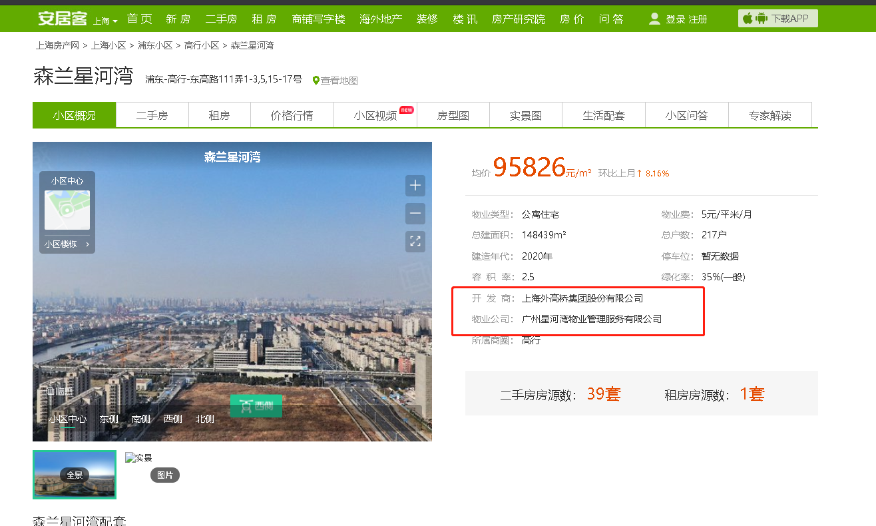This screenshot has height=526, width=876.
Task: Switch to the 房型图 tab
Action: coord(453,115)
